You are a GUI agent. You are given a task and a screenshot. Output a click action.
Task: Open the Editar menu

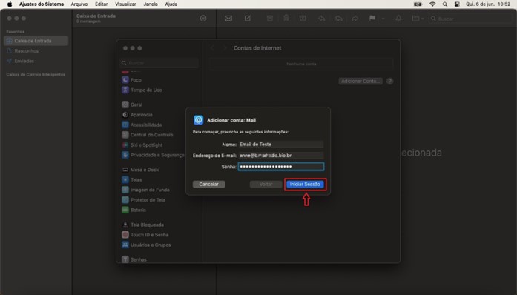point(101,4)
